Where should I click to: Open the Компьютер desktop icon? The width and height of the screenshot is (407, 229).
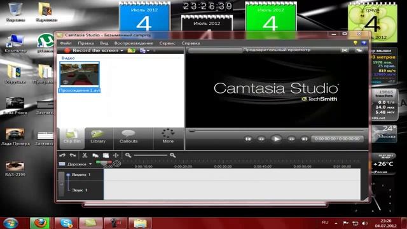(x=15, y=43)
